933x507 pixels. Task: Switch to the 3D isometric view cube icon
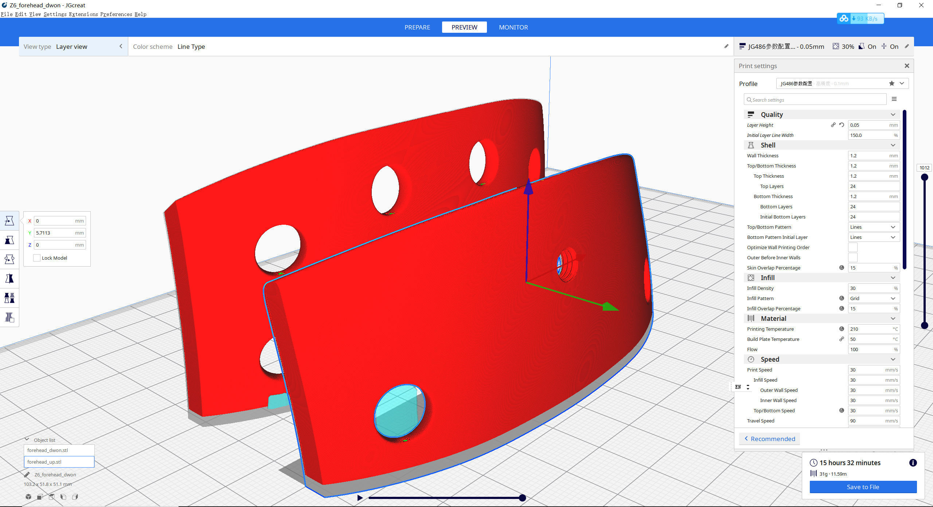point(28,497)
